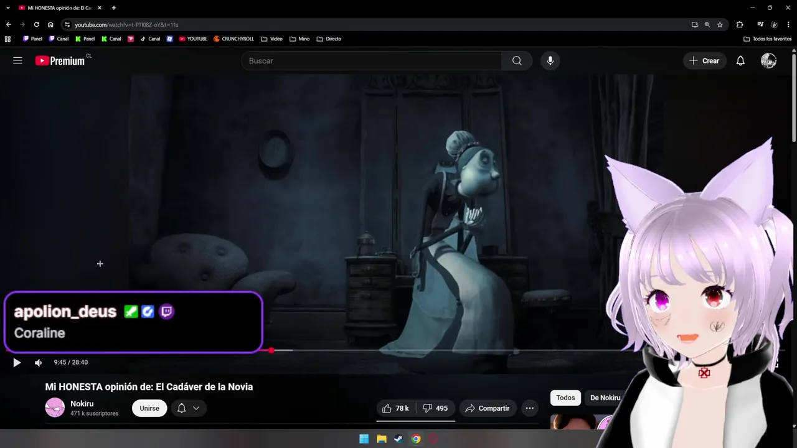The height and width of the screenshot is (448, 797).
Task: Open the tab search chevron
Action: 8,7
